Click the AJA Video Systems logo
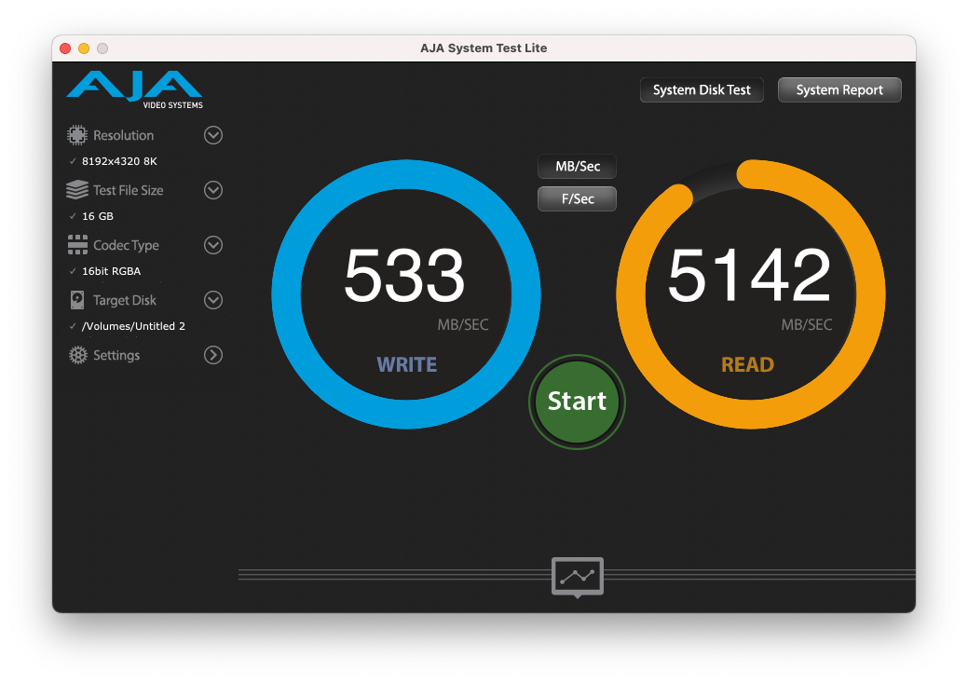The height and width of the screenshot is (682, 968). [x=134, y=90]
